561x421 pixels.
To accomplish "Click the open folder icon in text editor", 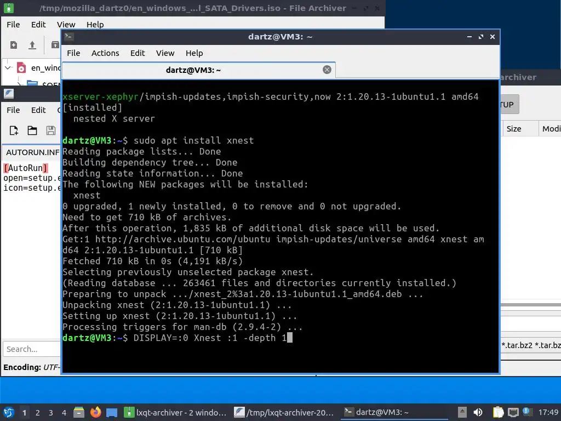I will (x=32, y=130).
